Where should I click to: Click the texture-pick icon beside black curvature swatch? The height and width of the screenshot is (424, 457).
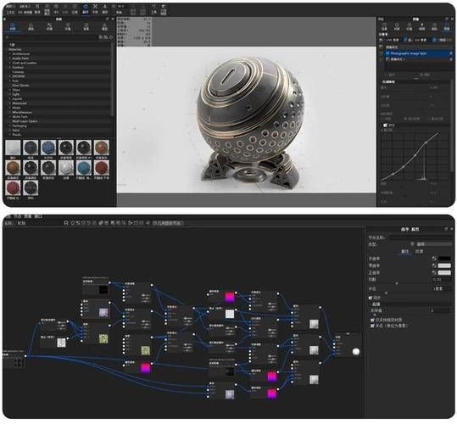[434, 259]
